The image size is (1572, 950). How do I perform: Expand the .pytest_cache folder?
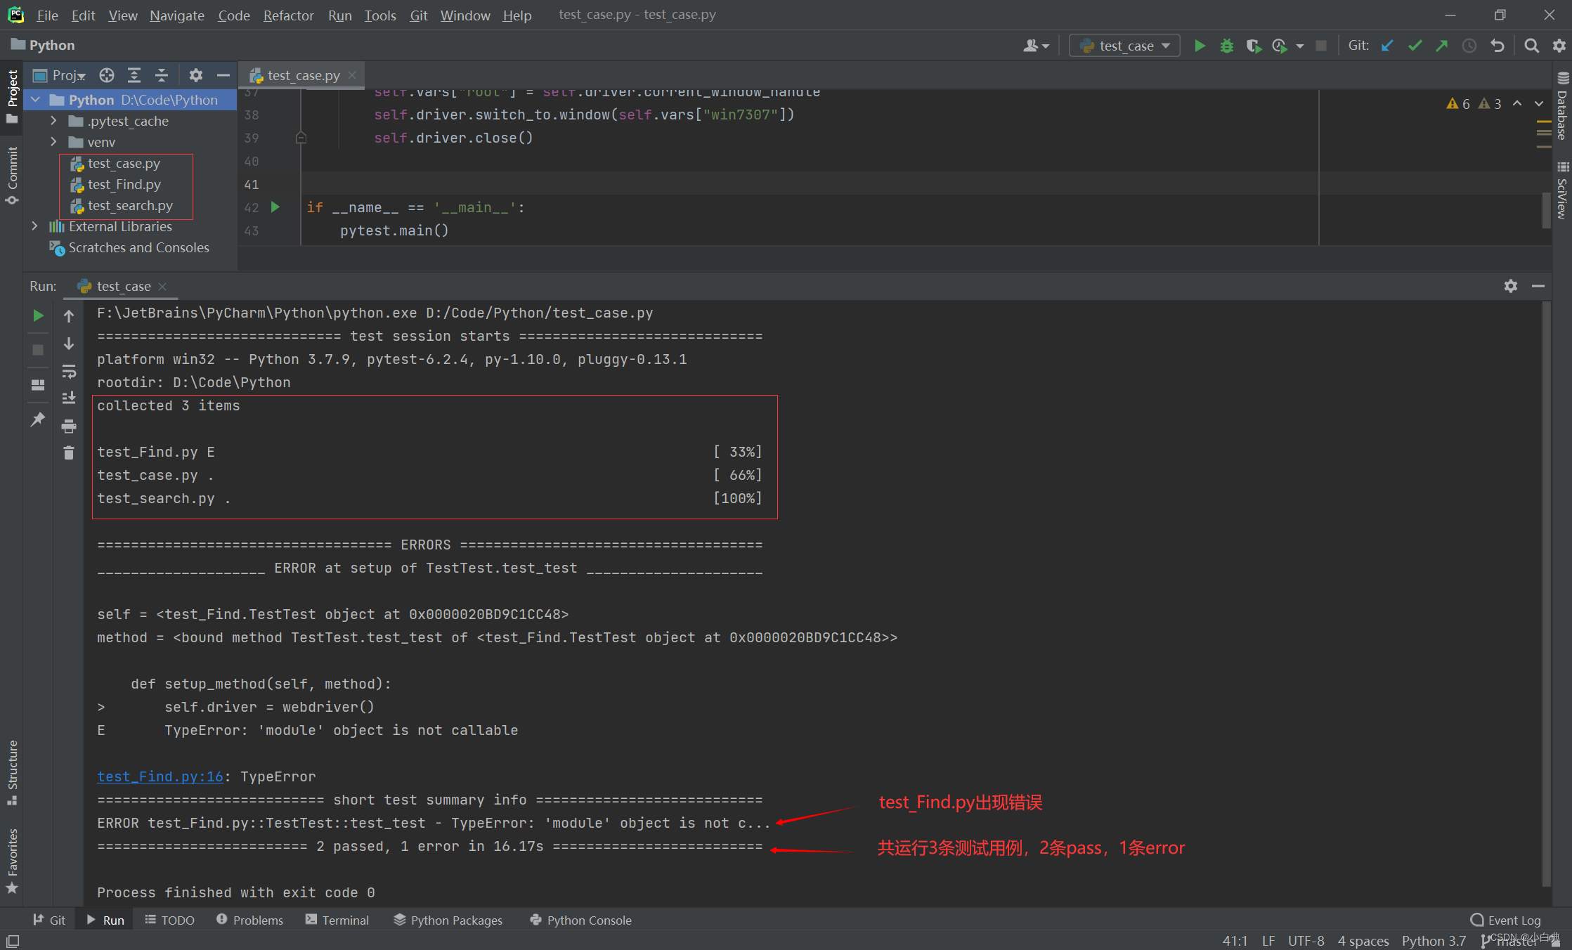click(x=53, y=121)
